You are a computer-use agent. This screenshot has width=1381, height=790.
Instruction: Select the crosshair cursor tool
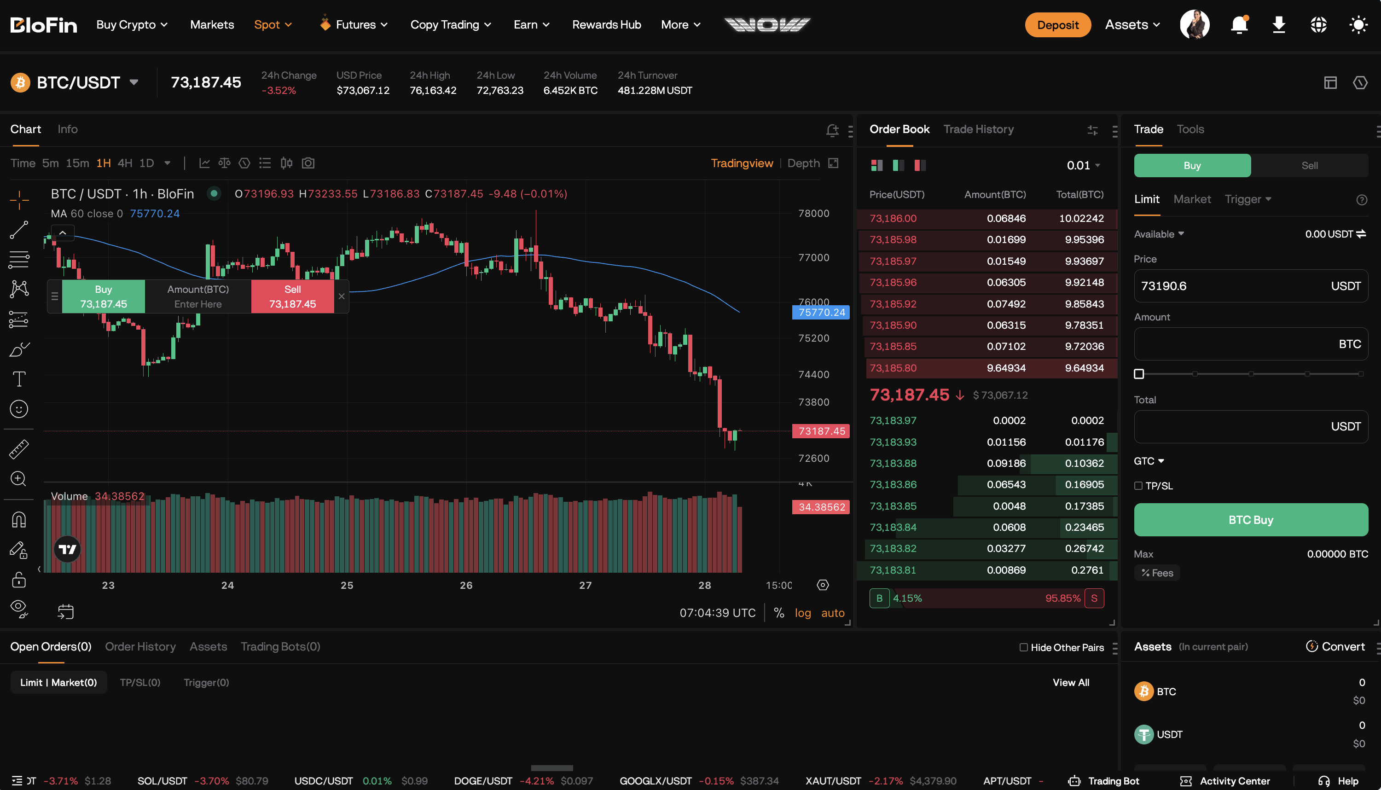tap(19, 200)
